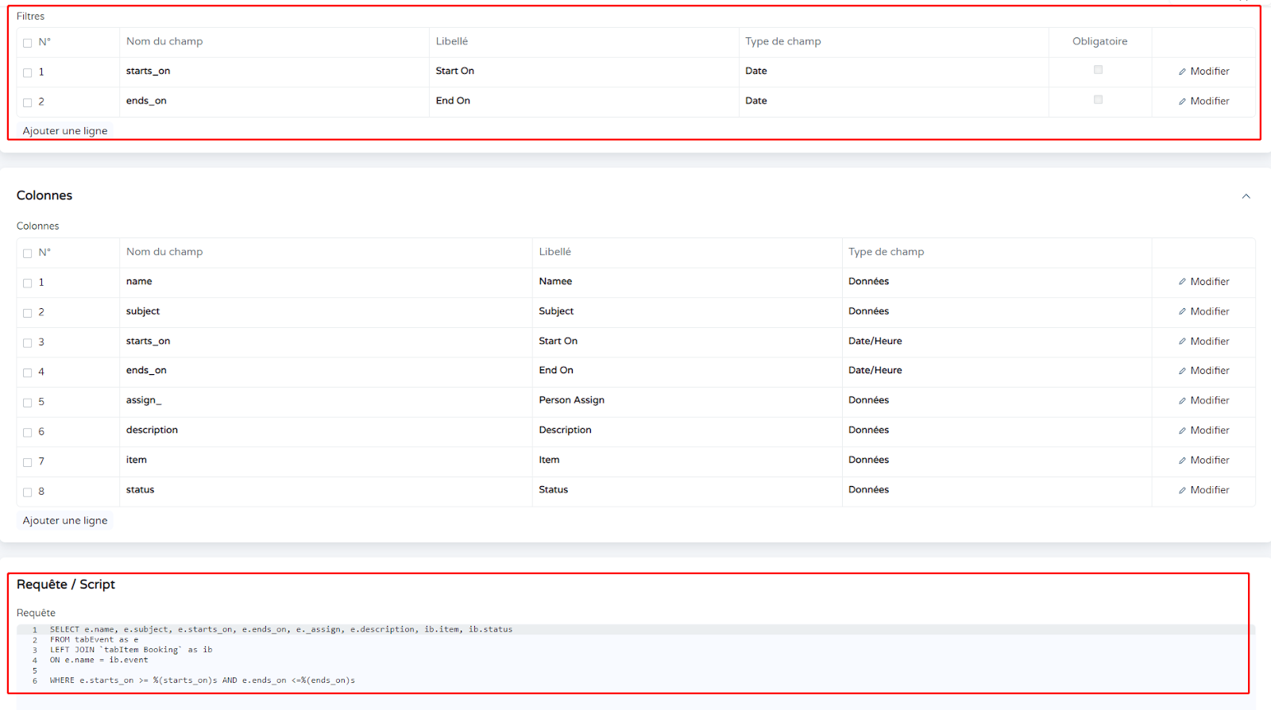Collapse the Colonnes section chevron
The width and height of the screenshot is (1271, 710).
coord(1246,196)
